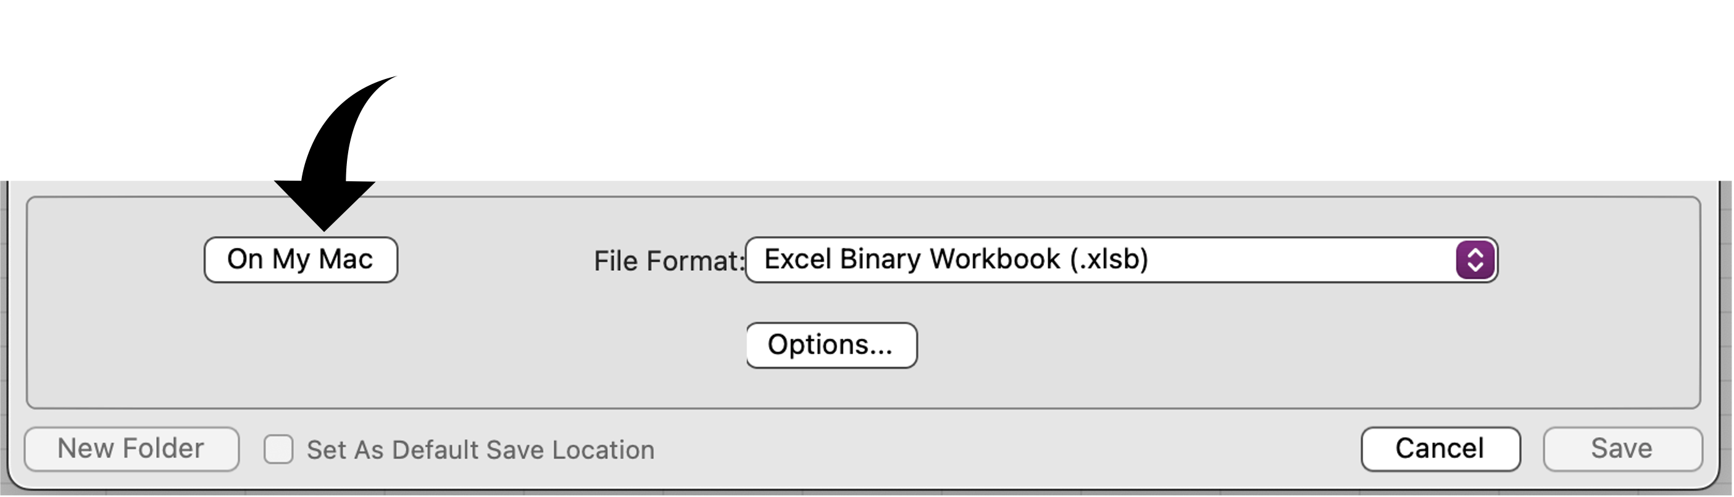Dismiss dialog with the Cancel button
The height and width of the screenshot is (497, 1734).
tap(1441, 448)
